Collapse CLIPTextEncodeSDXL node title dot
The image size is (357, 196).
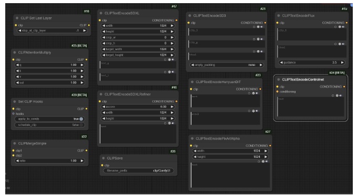pyautogui.click(x=101, y=13)
